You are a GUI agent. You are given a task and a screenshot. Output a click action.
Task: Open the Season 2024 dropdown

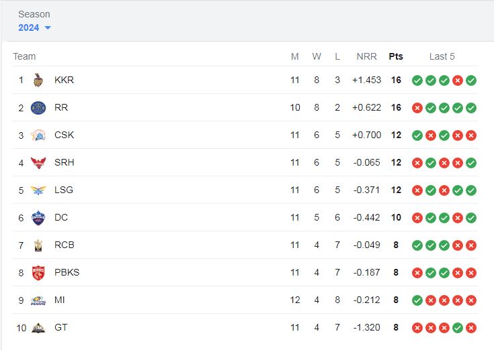pos(34,27)
